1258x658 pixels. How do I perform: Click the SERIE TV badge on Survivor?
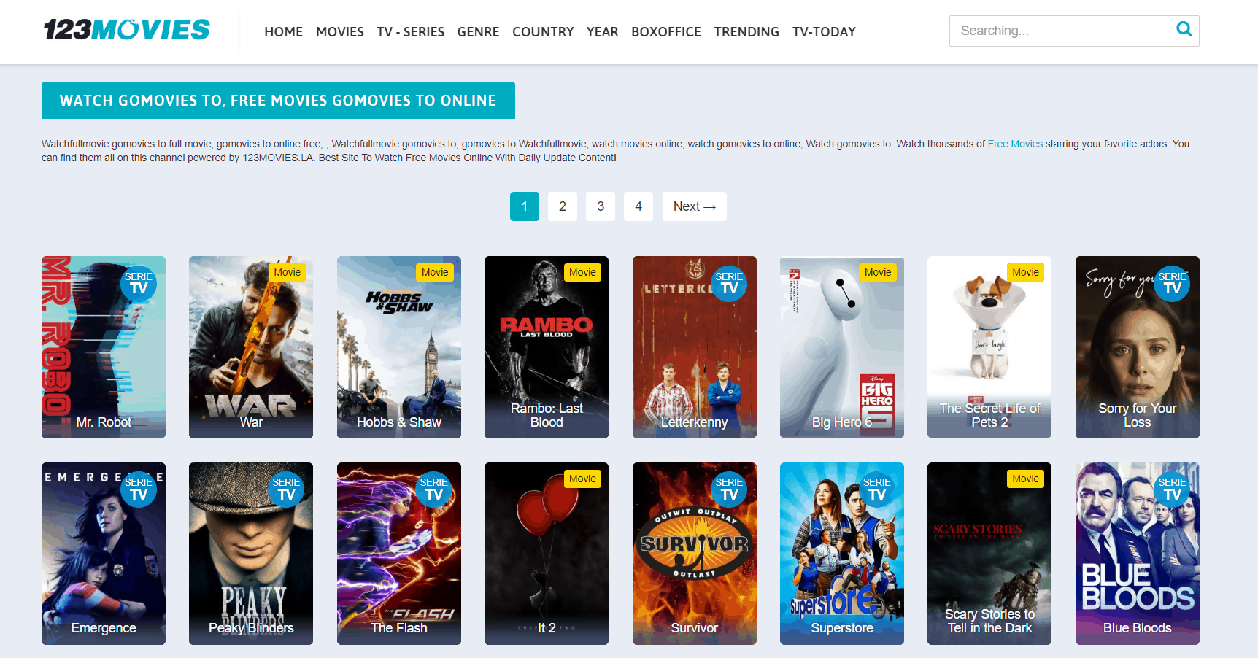729,489
